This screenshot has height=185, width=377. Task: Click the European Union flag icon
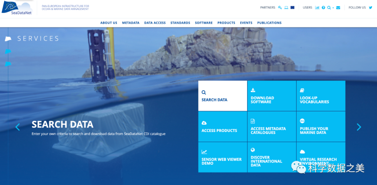pyautogui.click(x=293, y=7)
